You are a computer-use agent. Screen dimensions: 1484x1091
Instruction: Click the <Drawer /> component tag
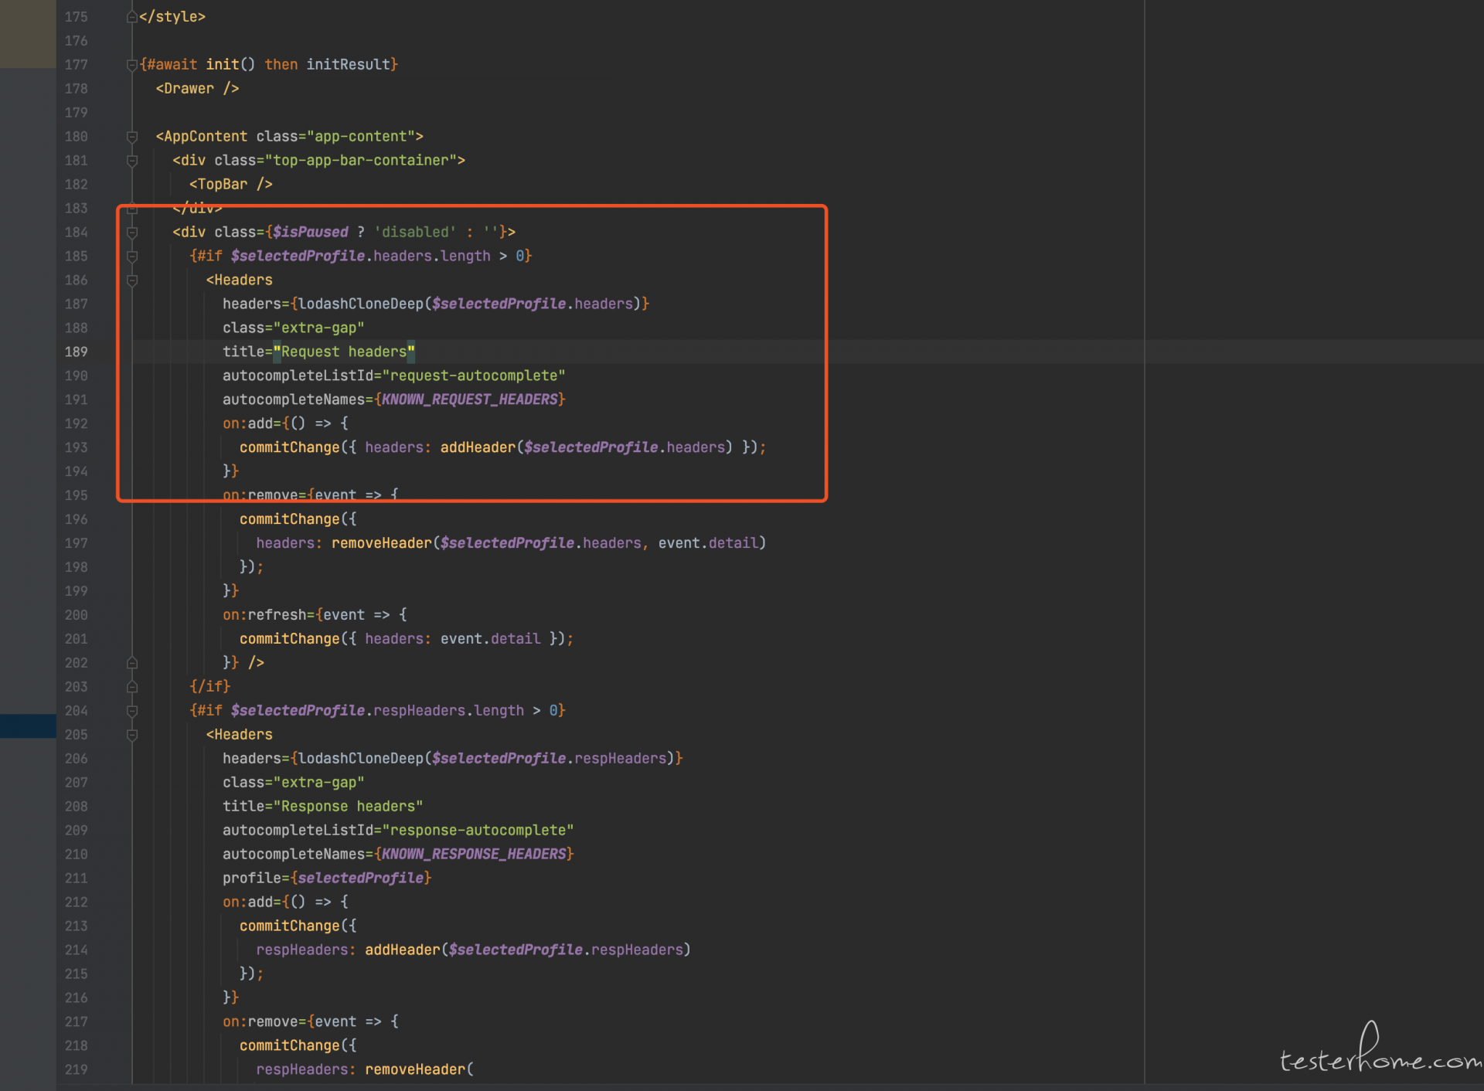197,89
